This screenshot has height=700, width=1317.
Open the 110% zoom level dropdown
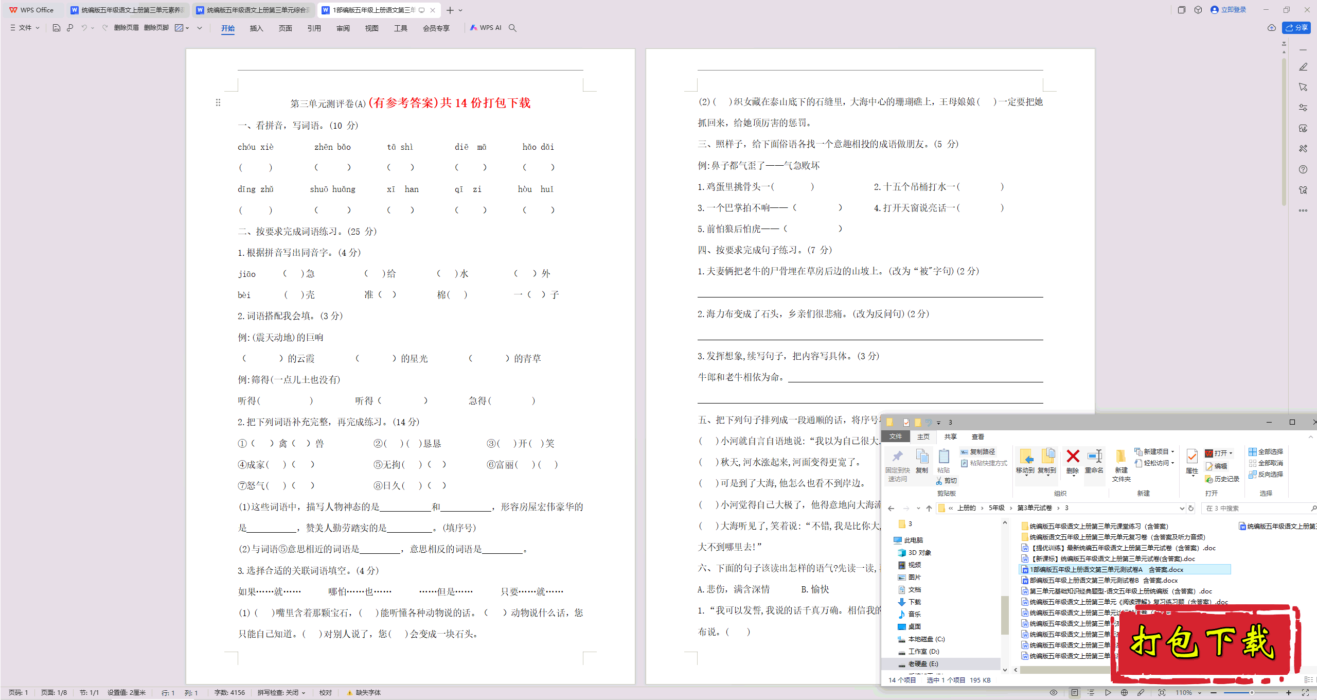click(x=1188, y=693)
